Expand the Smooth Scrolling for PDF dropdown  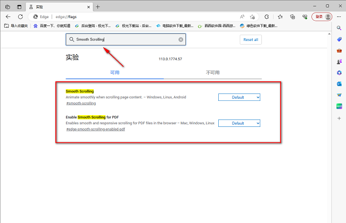[239, 123]
